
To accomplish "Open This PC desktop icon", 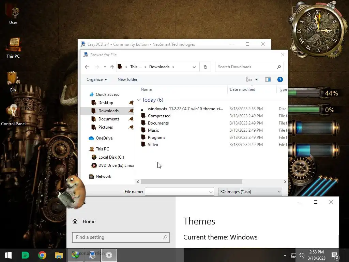I will (13, 48).
